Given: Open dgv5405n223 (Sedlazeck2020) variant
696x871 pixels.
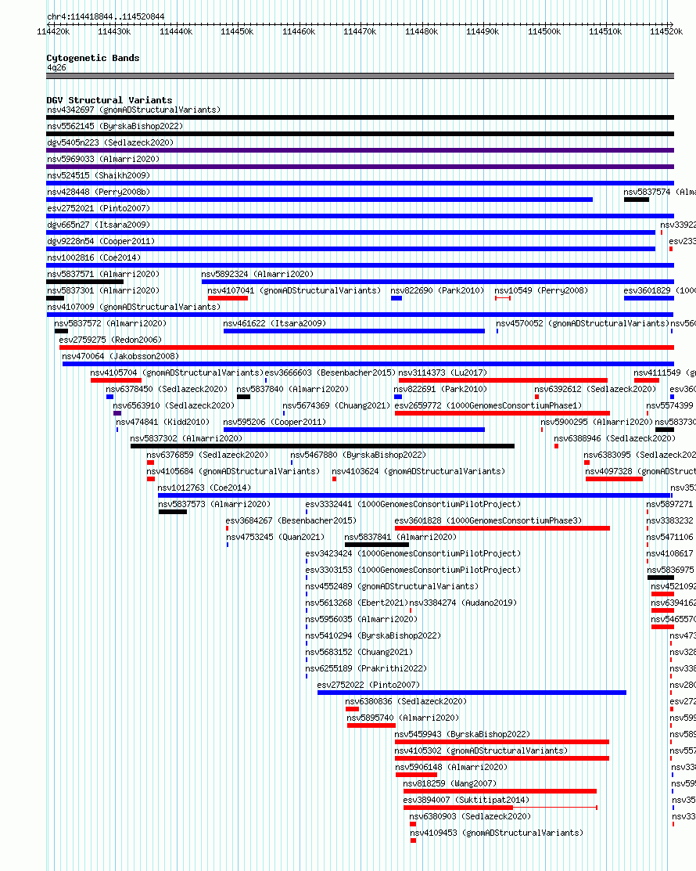Looking at the screenshot, I should (110, 142).
